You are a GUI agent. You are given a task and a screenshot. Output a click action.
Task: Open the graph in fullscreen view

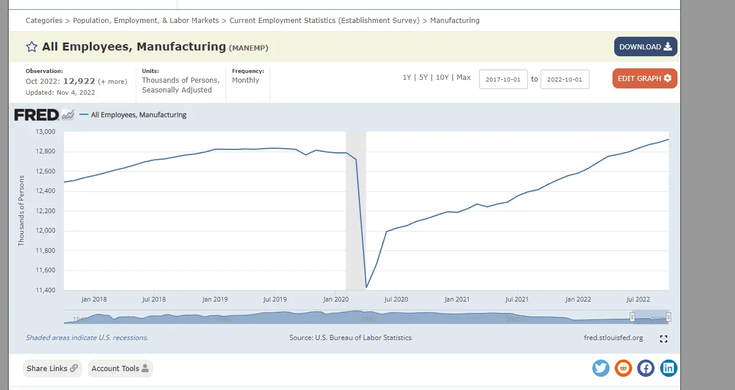pyautogui.click(x=664, y=339)
